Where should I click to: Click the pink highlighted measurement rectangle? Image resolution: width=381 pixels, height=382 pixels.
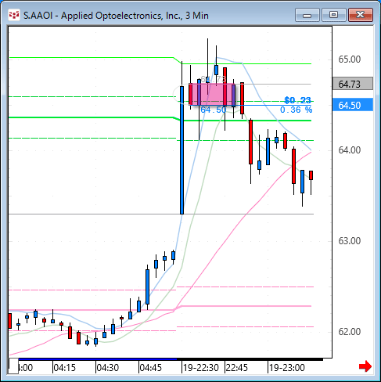212,94
